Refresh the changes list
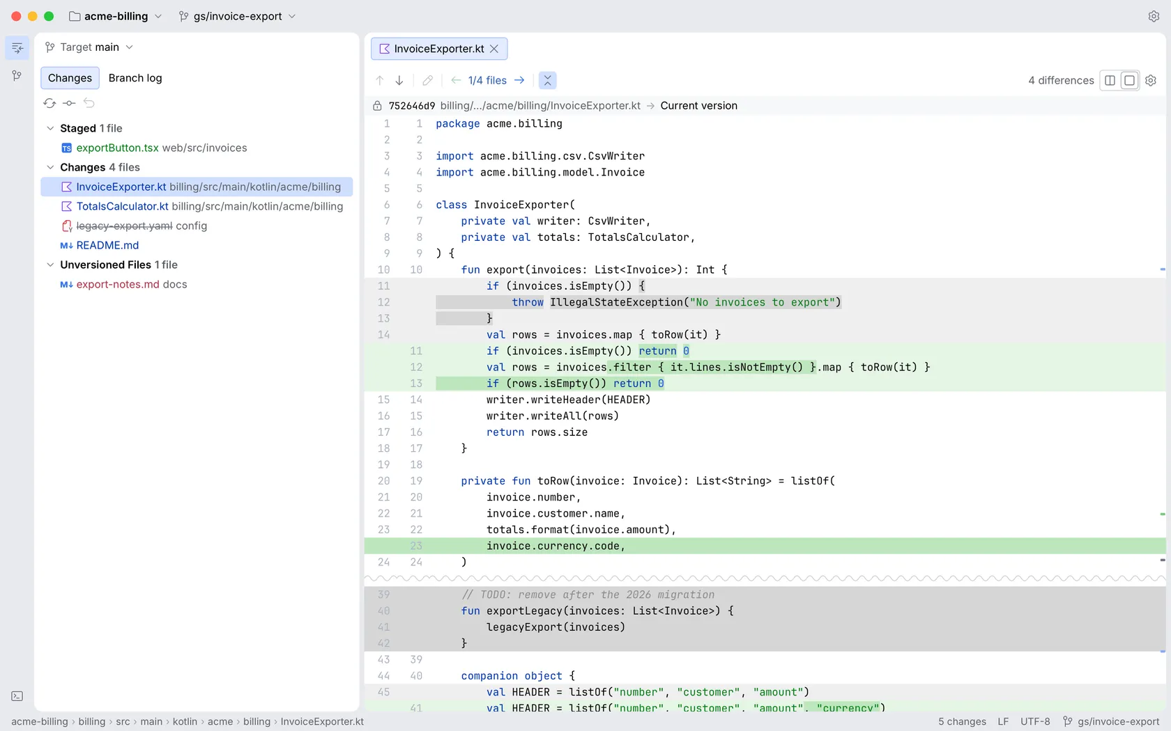The width and height of the screenshot is (1171, 731). 49,103
